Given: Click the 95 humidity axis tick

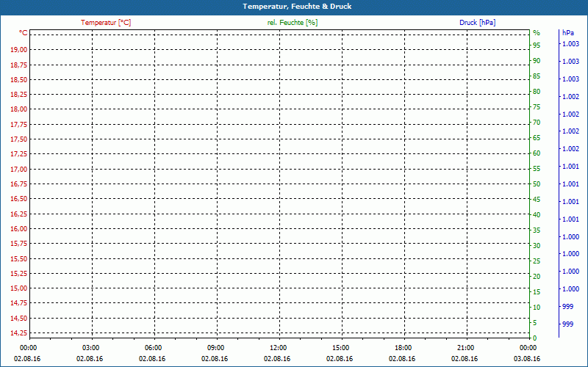Looking at the screenshot, I should click(537, 46).
